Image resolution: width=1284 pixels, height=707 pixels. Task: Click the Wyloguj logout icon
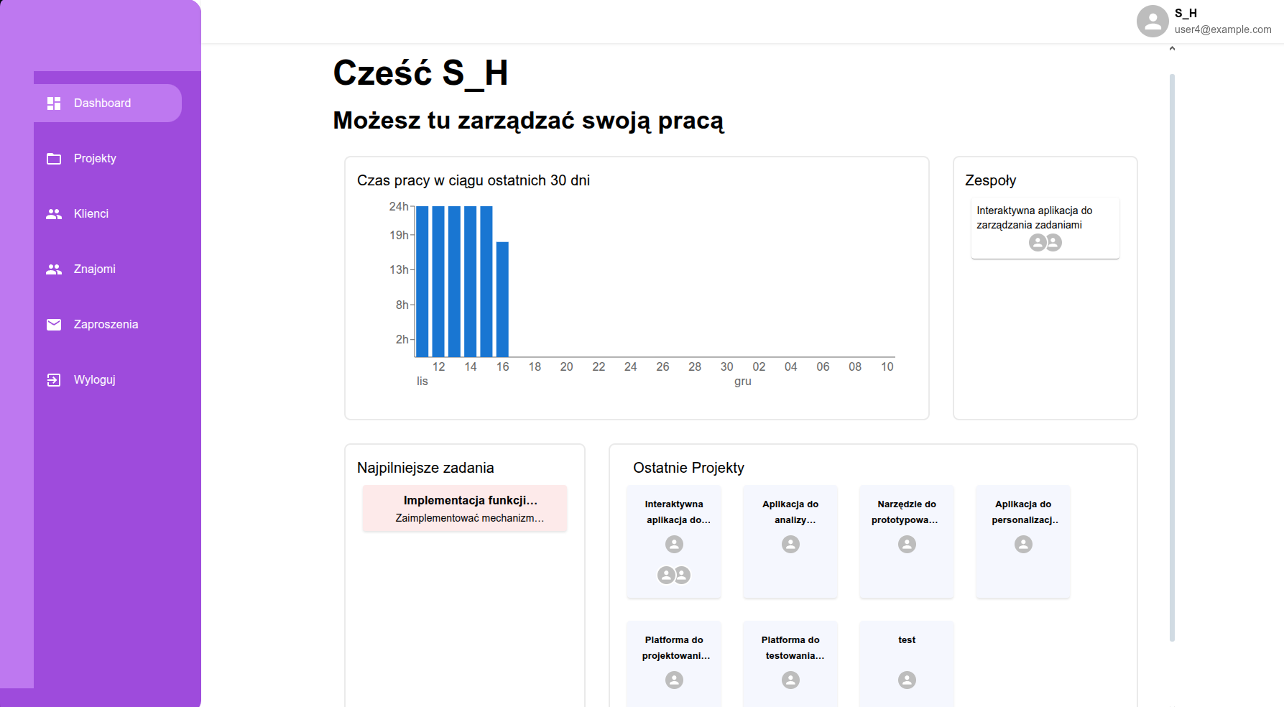(54, 380)
